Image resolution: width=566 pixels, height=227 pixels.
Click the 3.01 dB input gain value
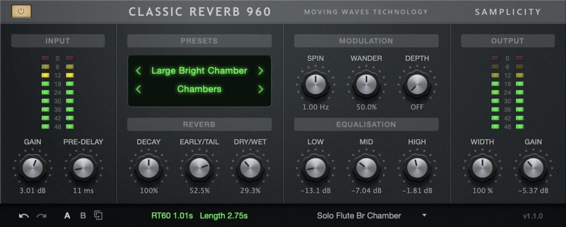[x=33, y=191]
